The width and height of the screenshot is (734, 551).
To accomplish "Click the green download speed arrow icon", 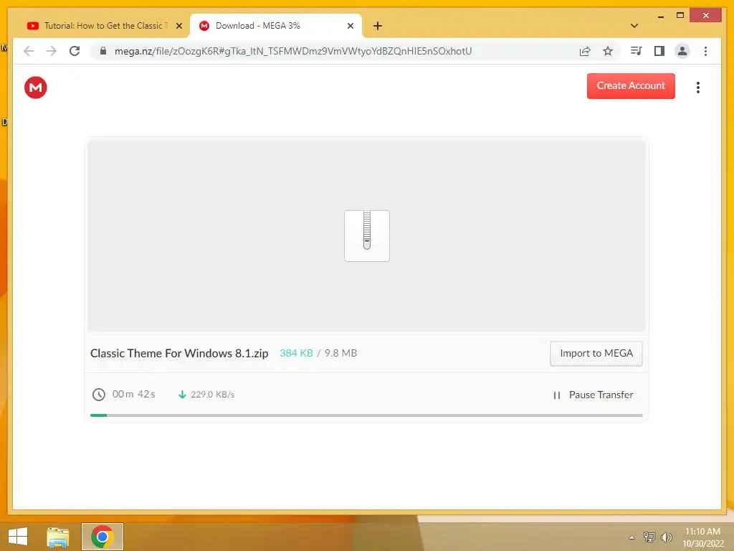I will pos(182,395).
